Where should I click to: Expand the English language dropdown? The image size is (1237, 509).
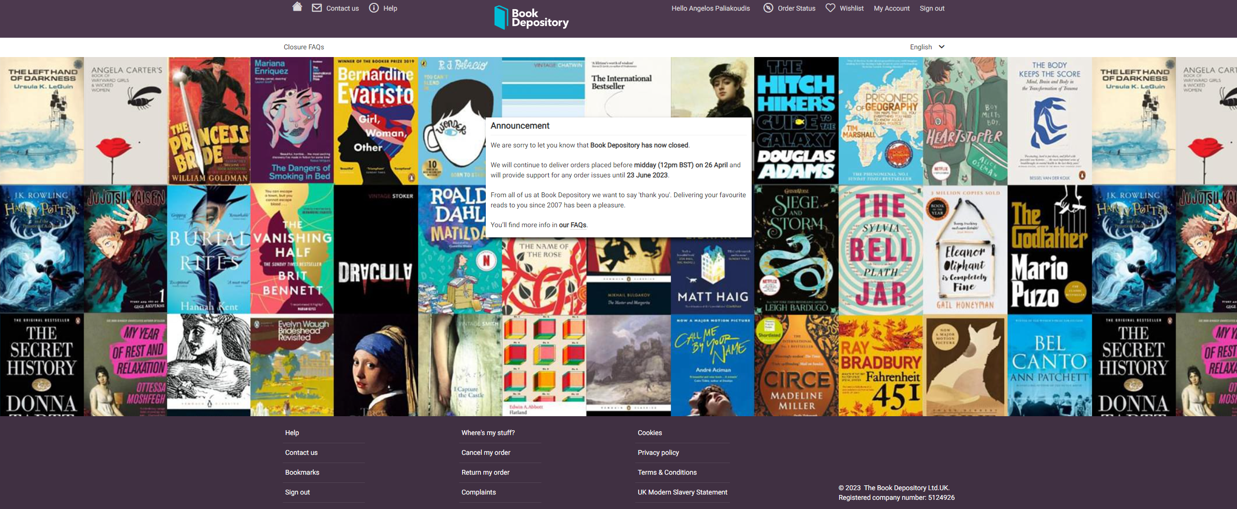(927, 47)
